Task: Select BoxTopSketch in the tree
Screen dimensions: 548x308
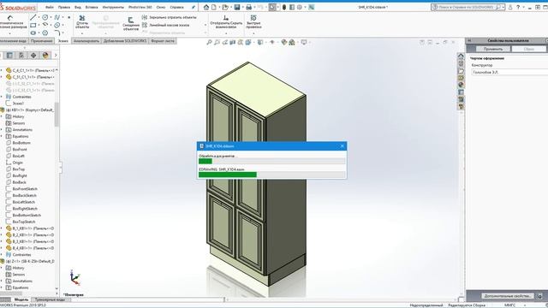Action: 23,222
